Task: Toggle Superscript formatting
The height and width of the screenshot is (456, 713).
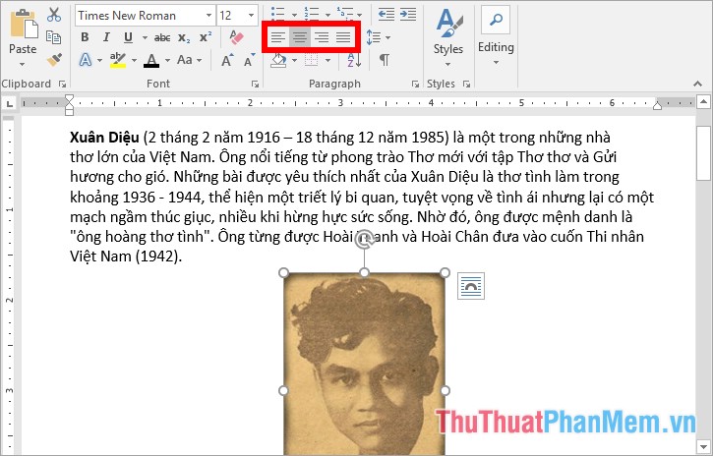Action: pyautogui.click(x=206, y=37)
